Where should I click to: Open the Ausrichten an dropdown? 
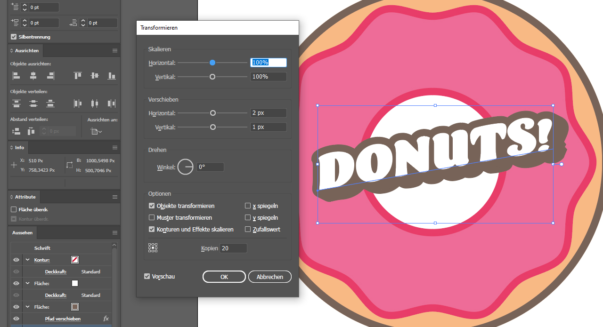click(x=96, y=132)
